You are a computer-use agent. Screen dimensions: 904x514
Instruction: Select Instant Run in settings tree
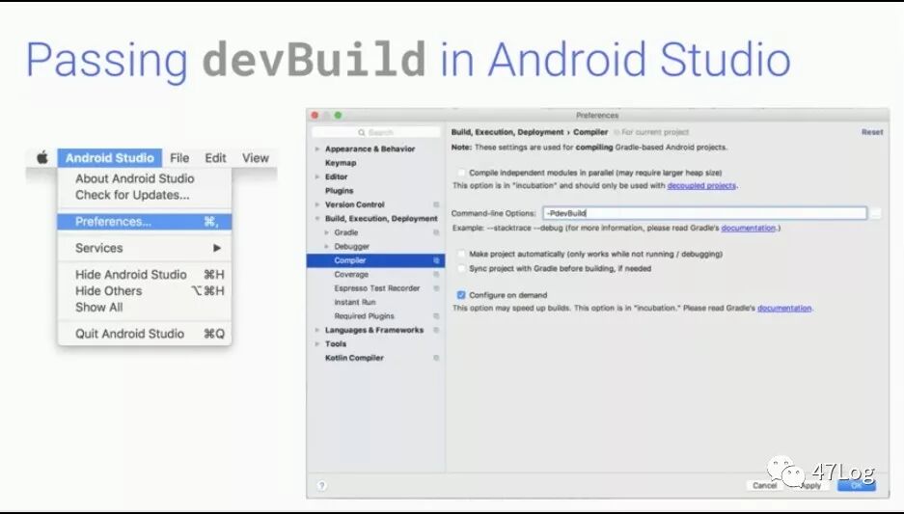point(355,302)
